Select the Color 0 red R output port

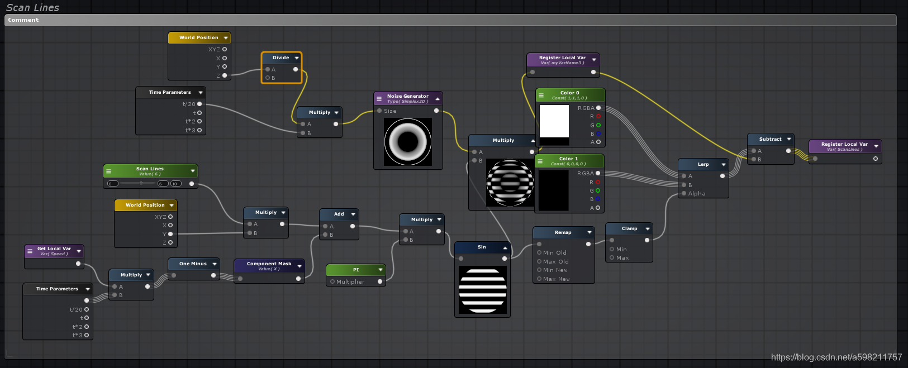click(x=598, y=116)
